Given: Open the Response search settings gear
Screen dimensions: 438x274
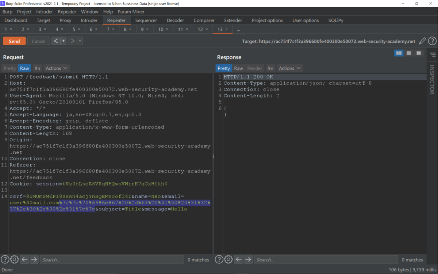Looking at the screenshot, I should click(x=228, y=259).
